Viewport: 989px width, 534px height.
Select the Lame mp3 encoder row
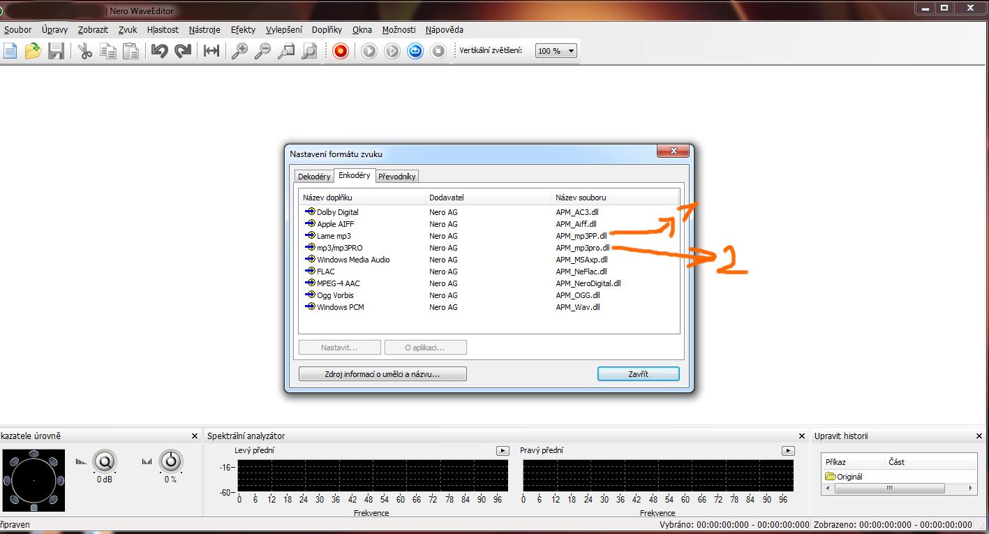click(x=489, y=236)
